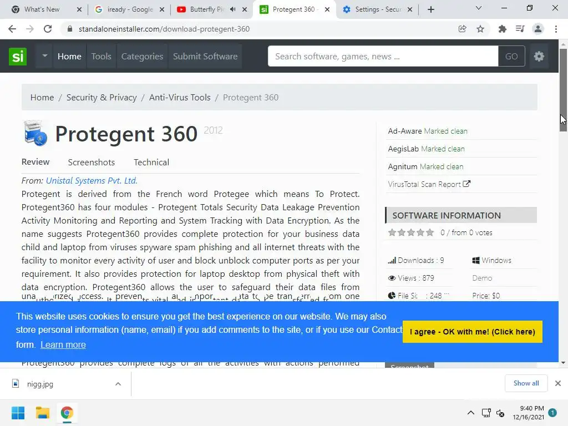Open the downloaded nigg.jpg file

click(40, 384)
